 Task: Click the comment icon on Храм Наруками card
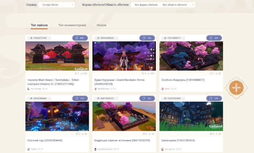click(143, 73)
